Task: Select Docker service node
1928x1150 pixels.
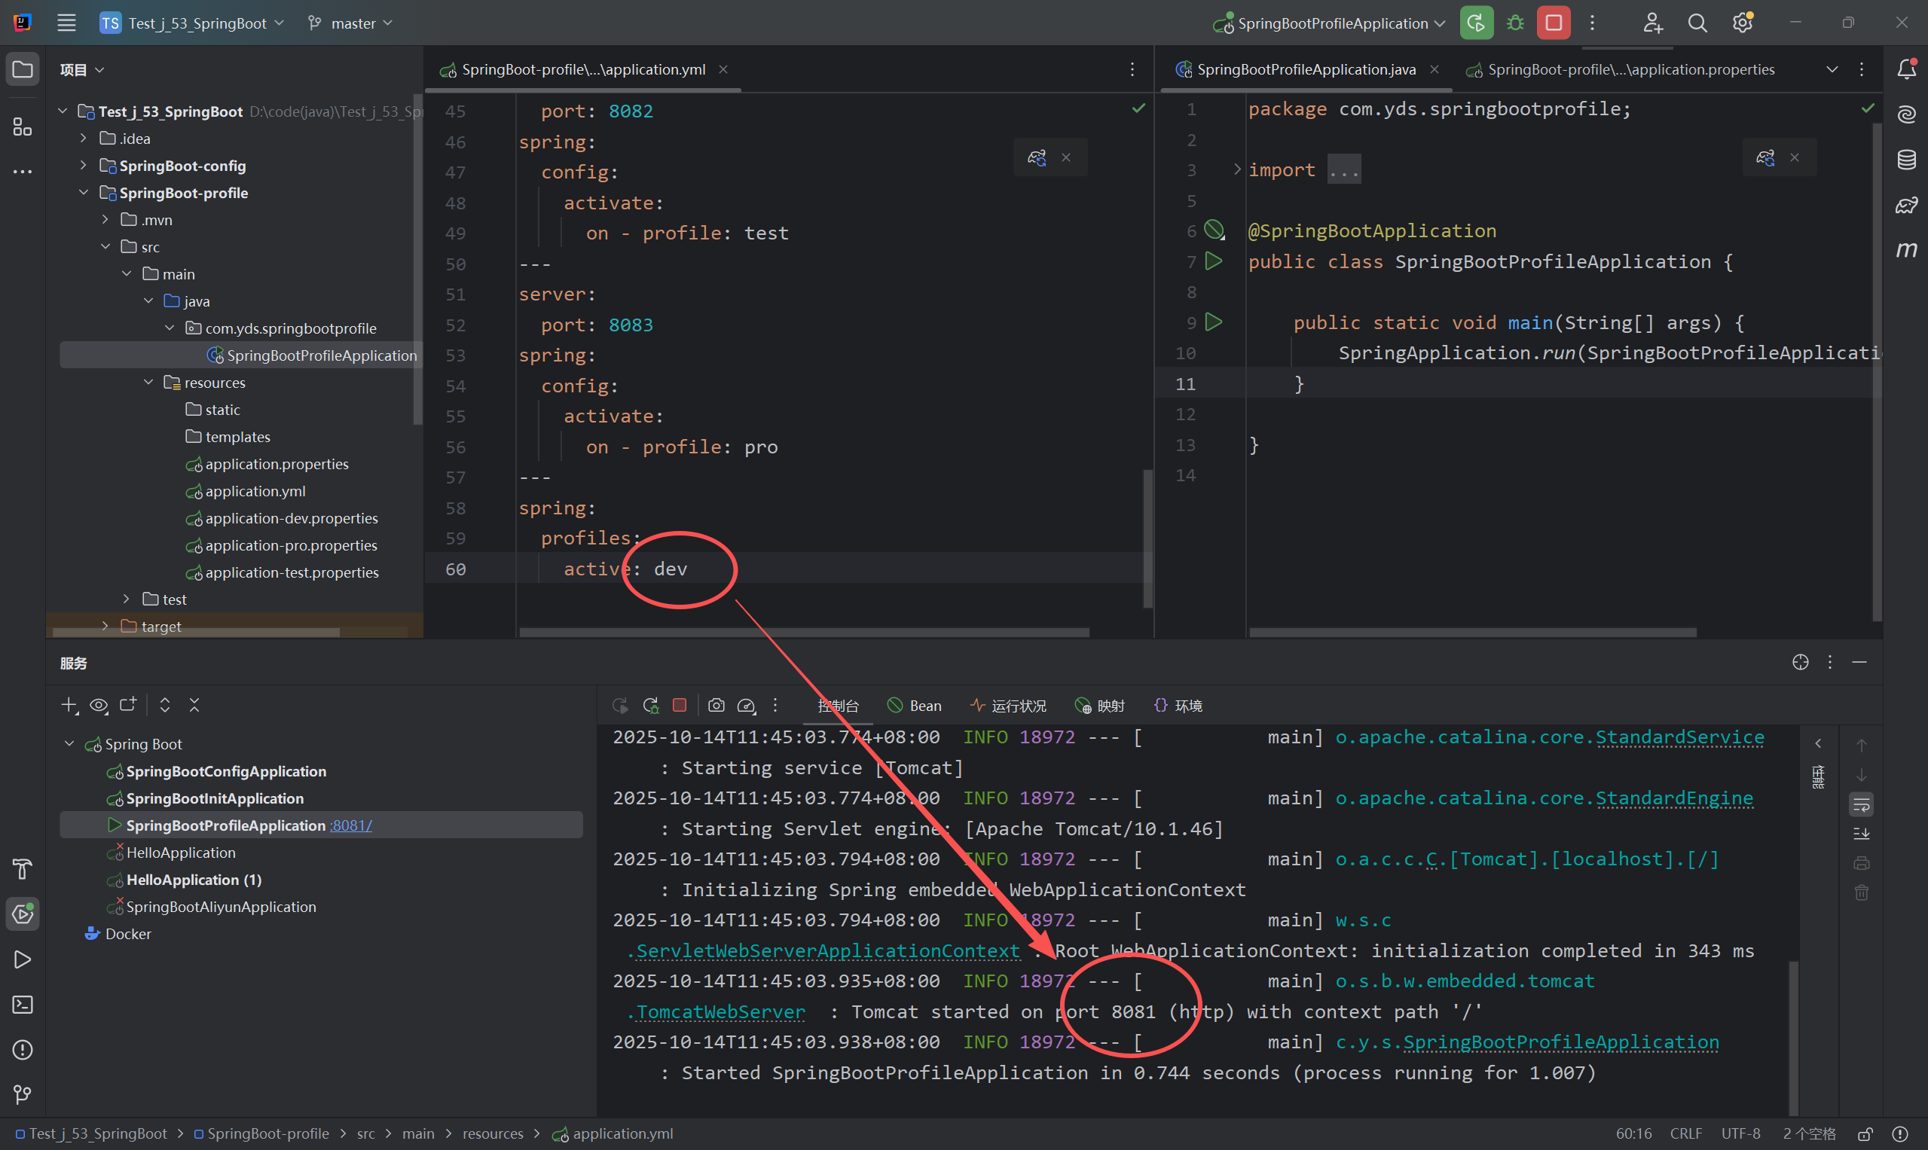Action: click(128, 934)
